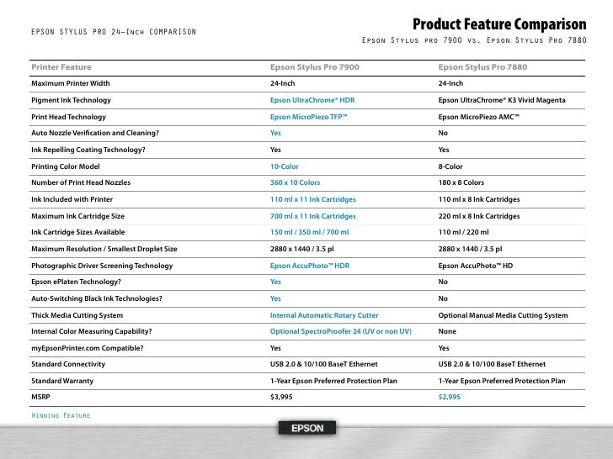Screen dimensions: 613x459
Task: Select 'Maximum Ink Cartridge Size' label
Action: click(x=77, y=216)
